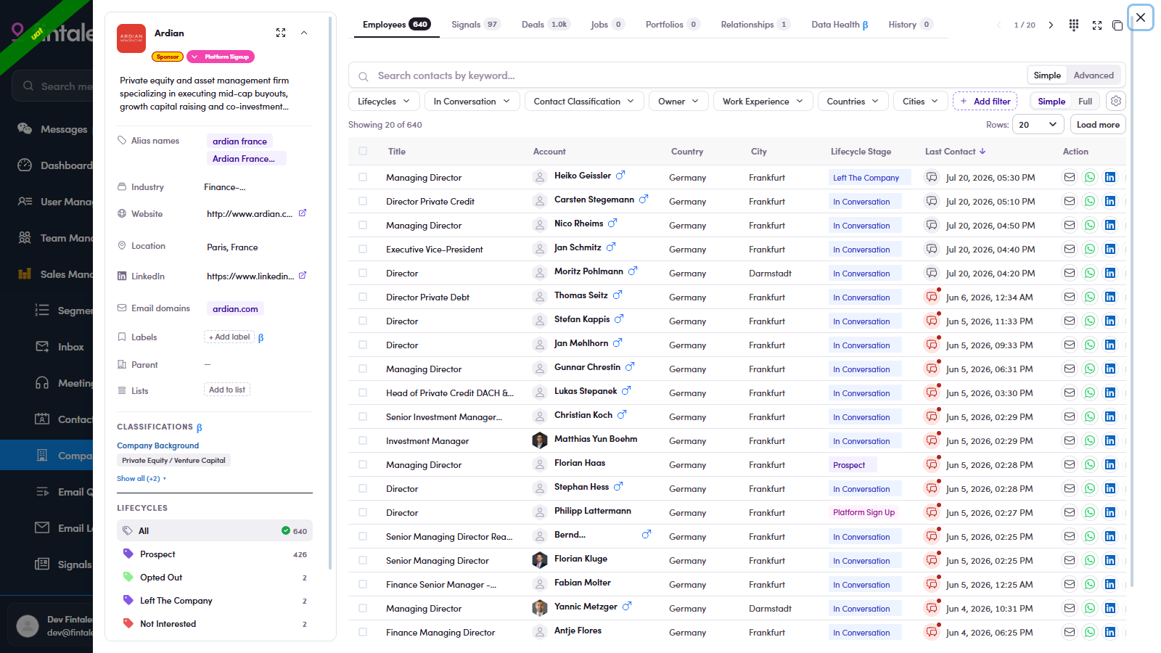Collapse the Ardian card chevron
1161x653 pixels.
pyautogui.click(x=304, y=33)
